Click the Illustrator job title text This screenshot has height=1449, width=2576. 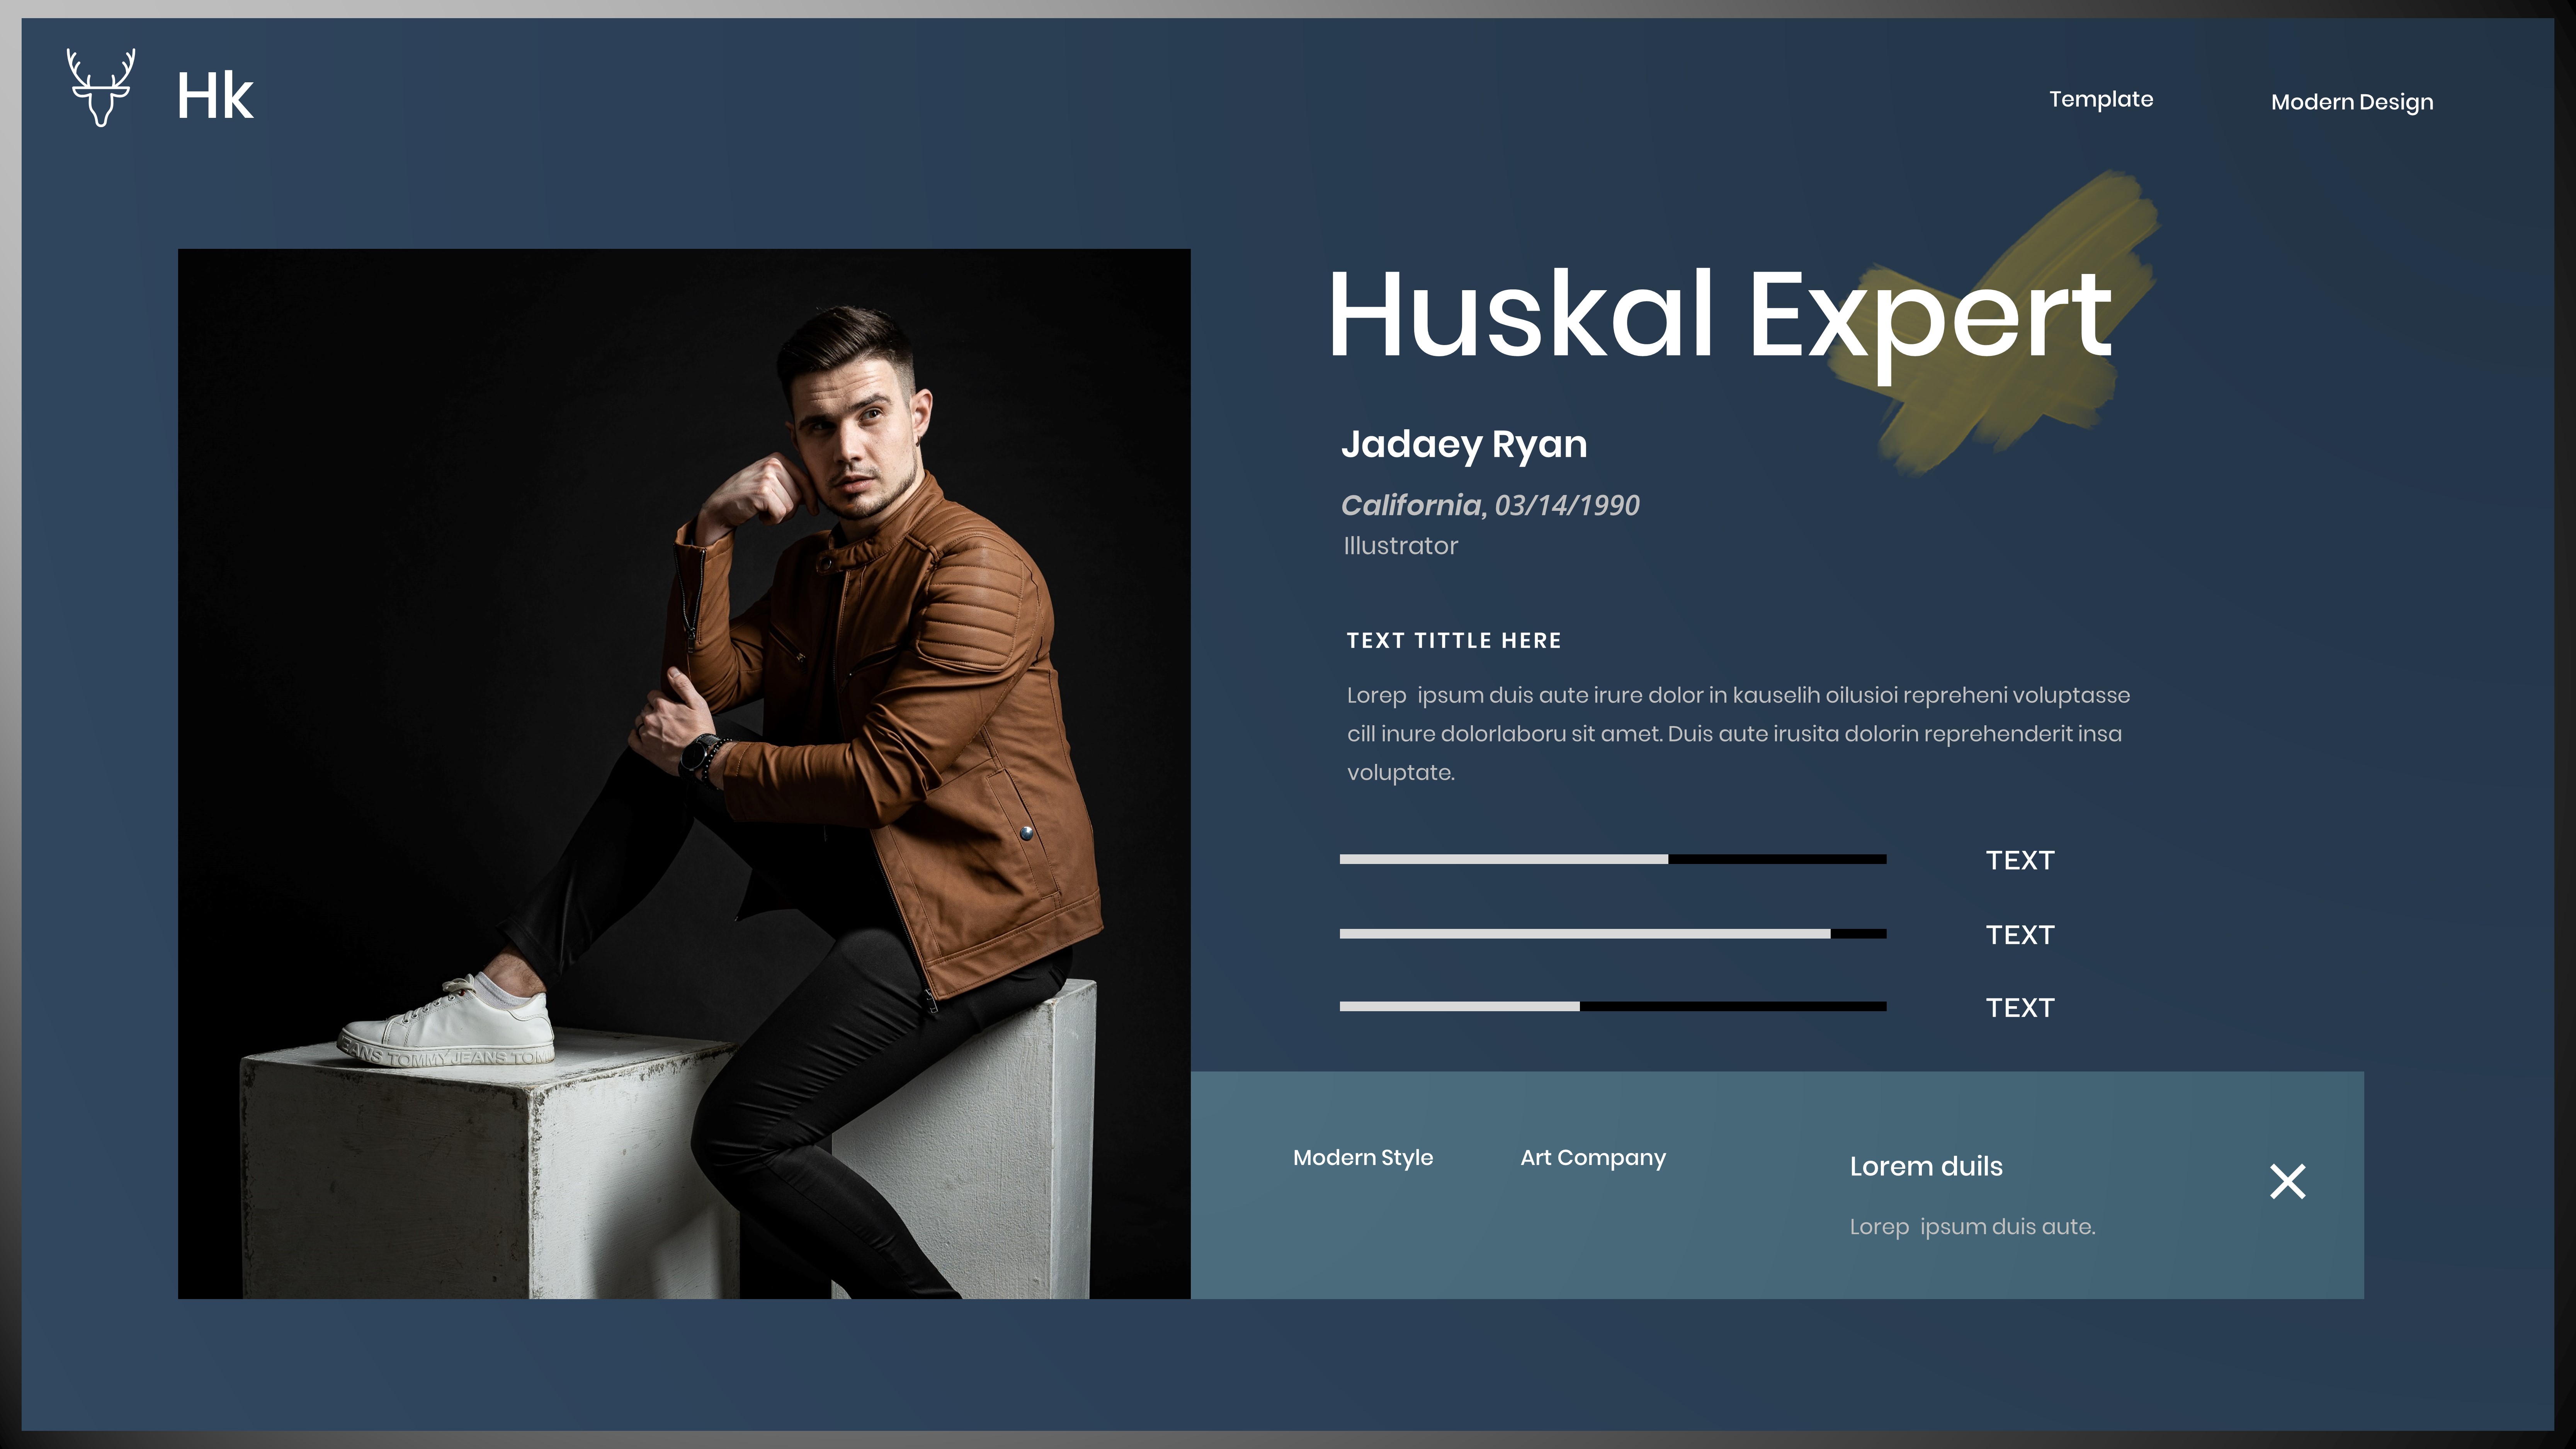pos(1400,546)
